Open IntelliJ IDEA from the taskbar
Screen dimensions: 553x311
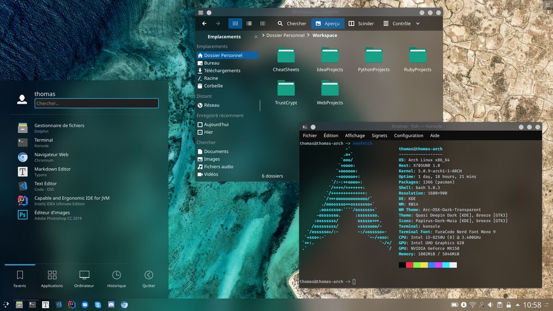(x=71, y=305)
